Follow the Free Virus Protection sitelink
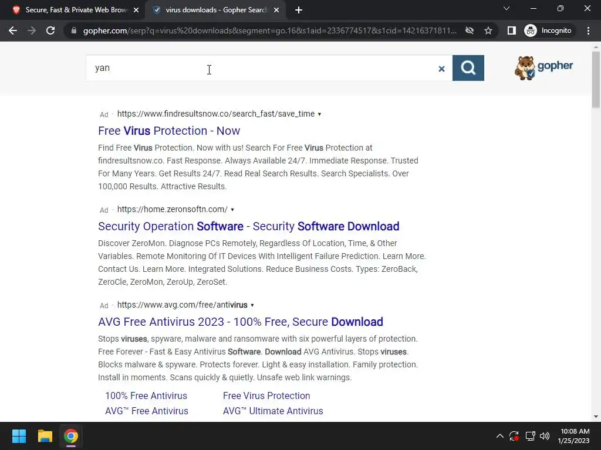The width and height of the screenshot is (601, 450). coord(266,396)
